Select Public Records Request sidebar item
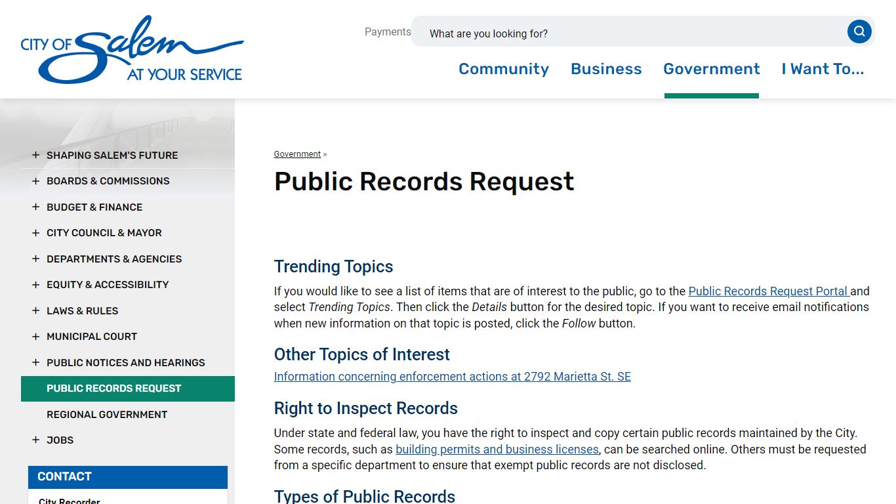 click(128, 388)
